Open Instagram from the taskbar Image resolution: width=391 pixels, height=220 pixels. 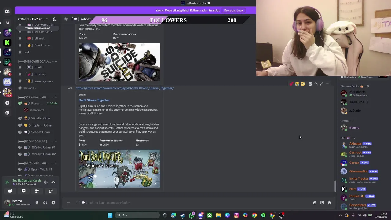[236, 215]
